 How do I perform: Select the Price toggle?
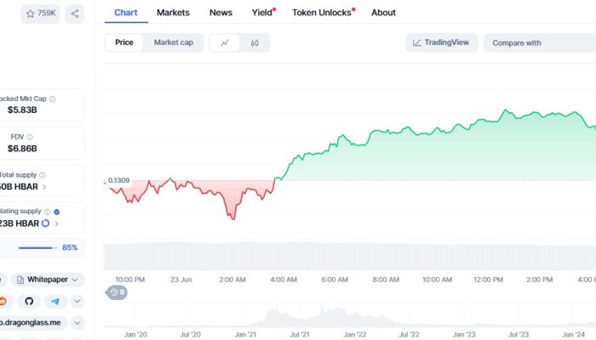[x=123, y=42]
